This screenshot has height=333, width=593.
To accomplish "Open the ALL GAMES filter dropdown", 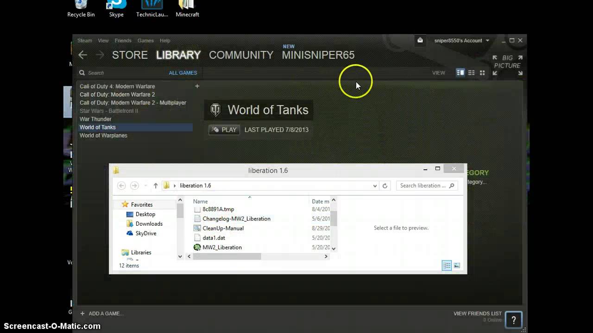I will point(183,73).
